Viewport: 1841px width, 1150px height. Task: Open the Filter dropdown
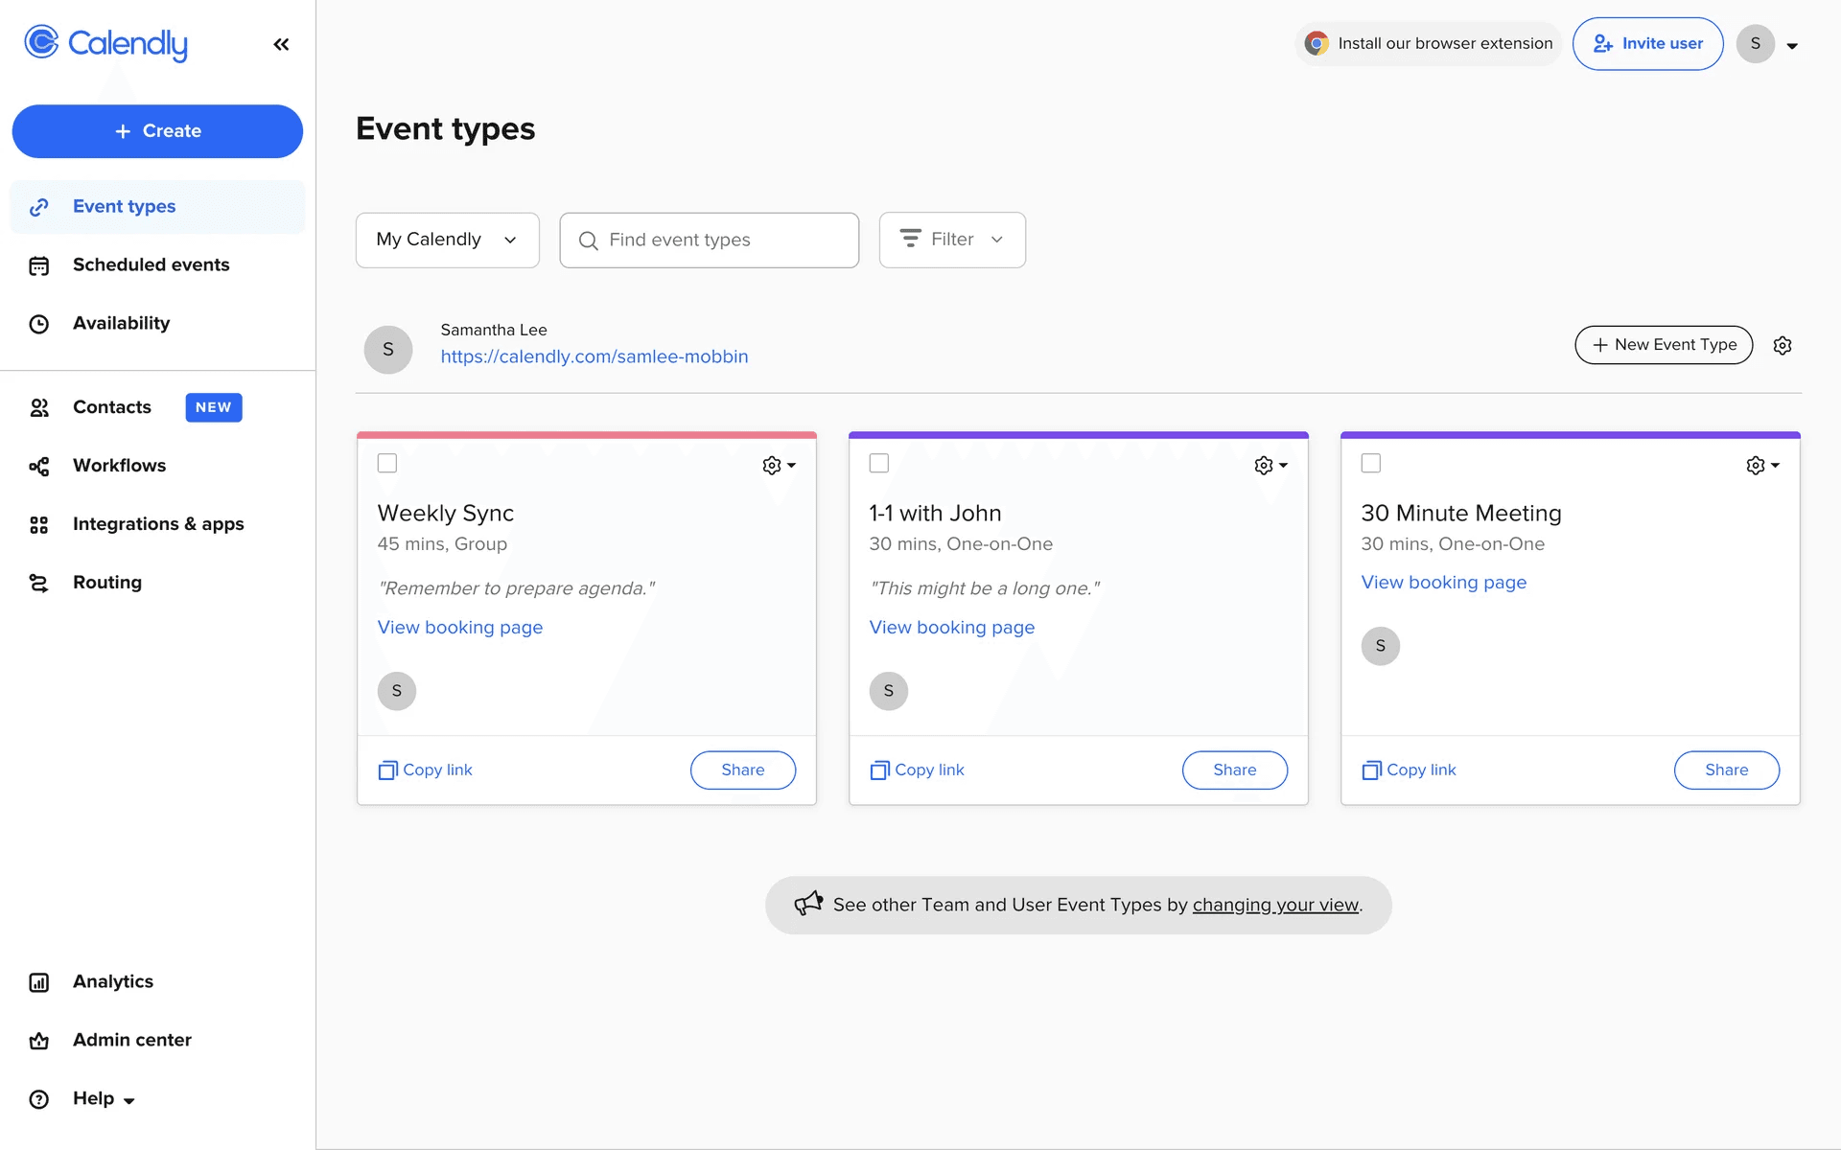click(952, 240)
